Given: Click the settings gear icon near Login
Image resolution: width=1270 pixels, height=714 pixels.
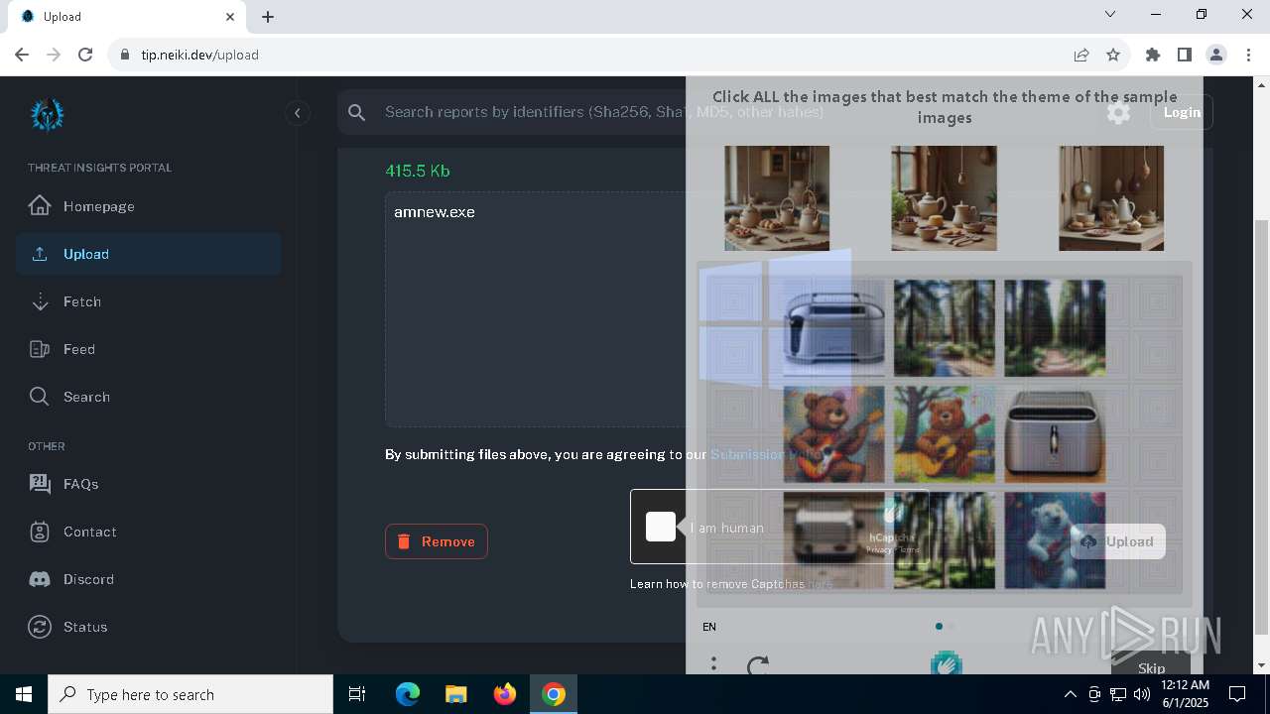Looking at the screenshot, I should [x=1118, y=112].
